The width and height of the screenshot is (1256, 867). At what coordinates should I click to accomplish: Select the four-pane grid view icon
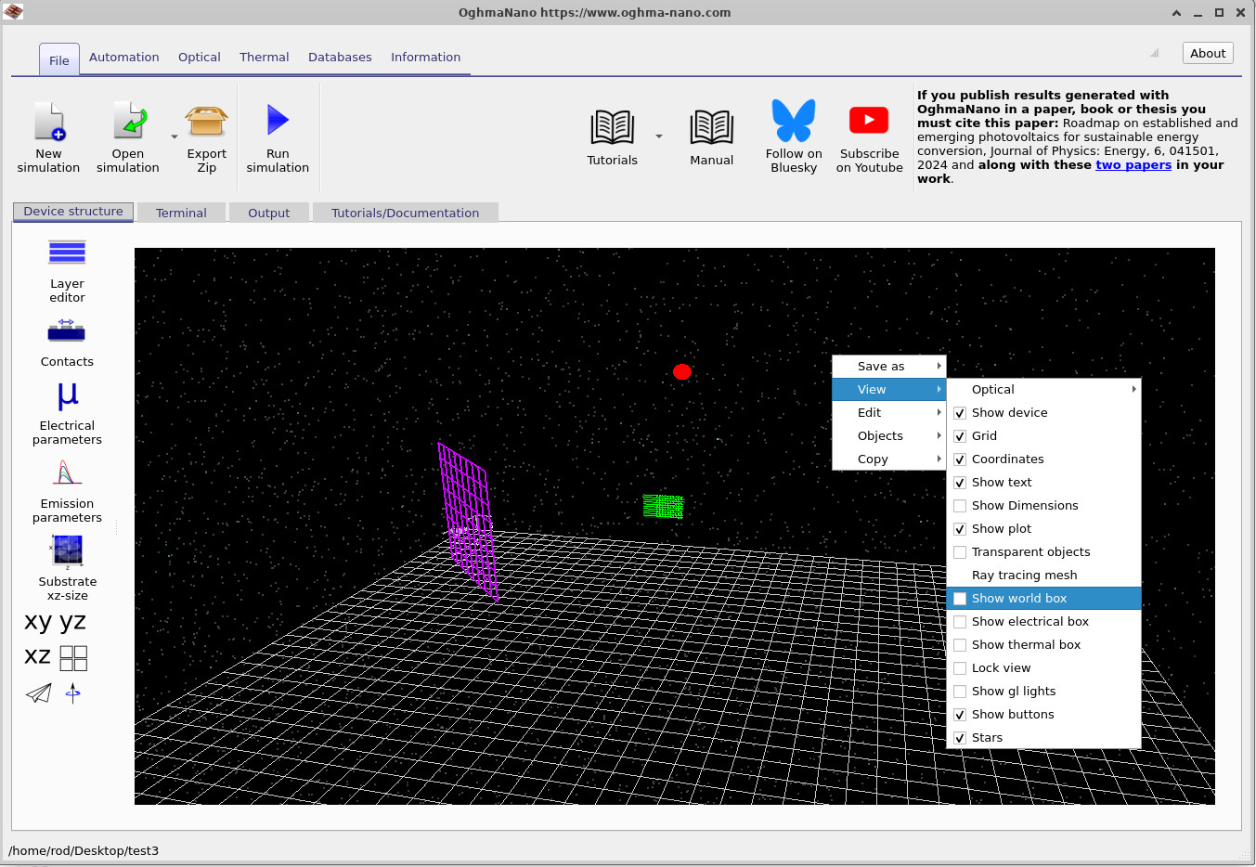coord(73,657)
